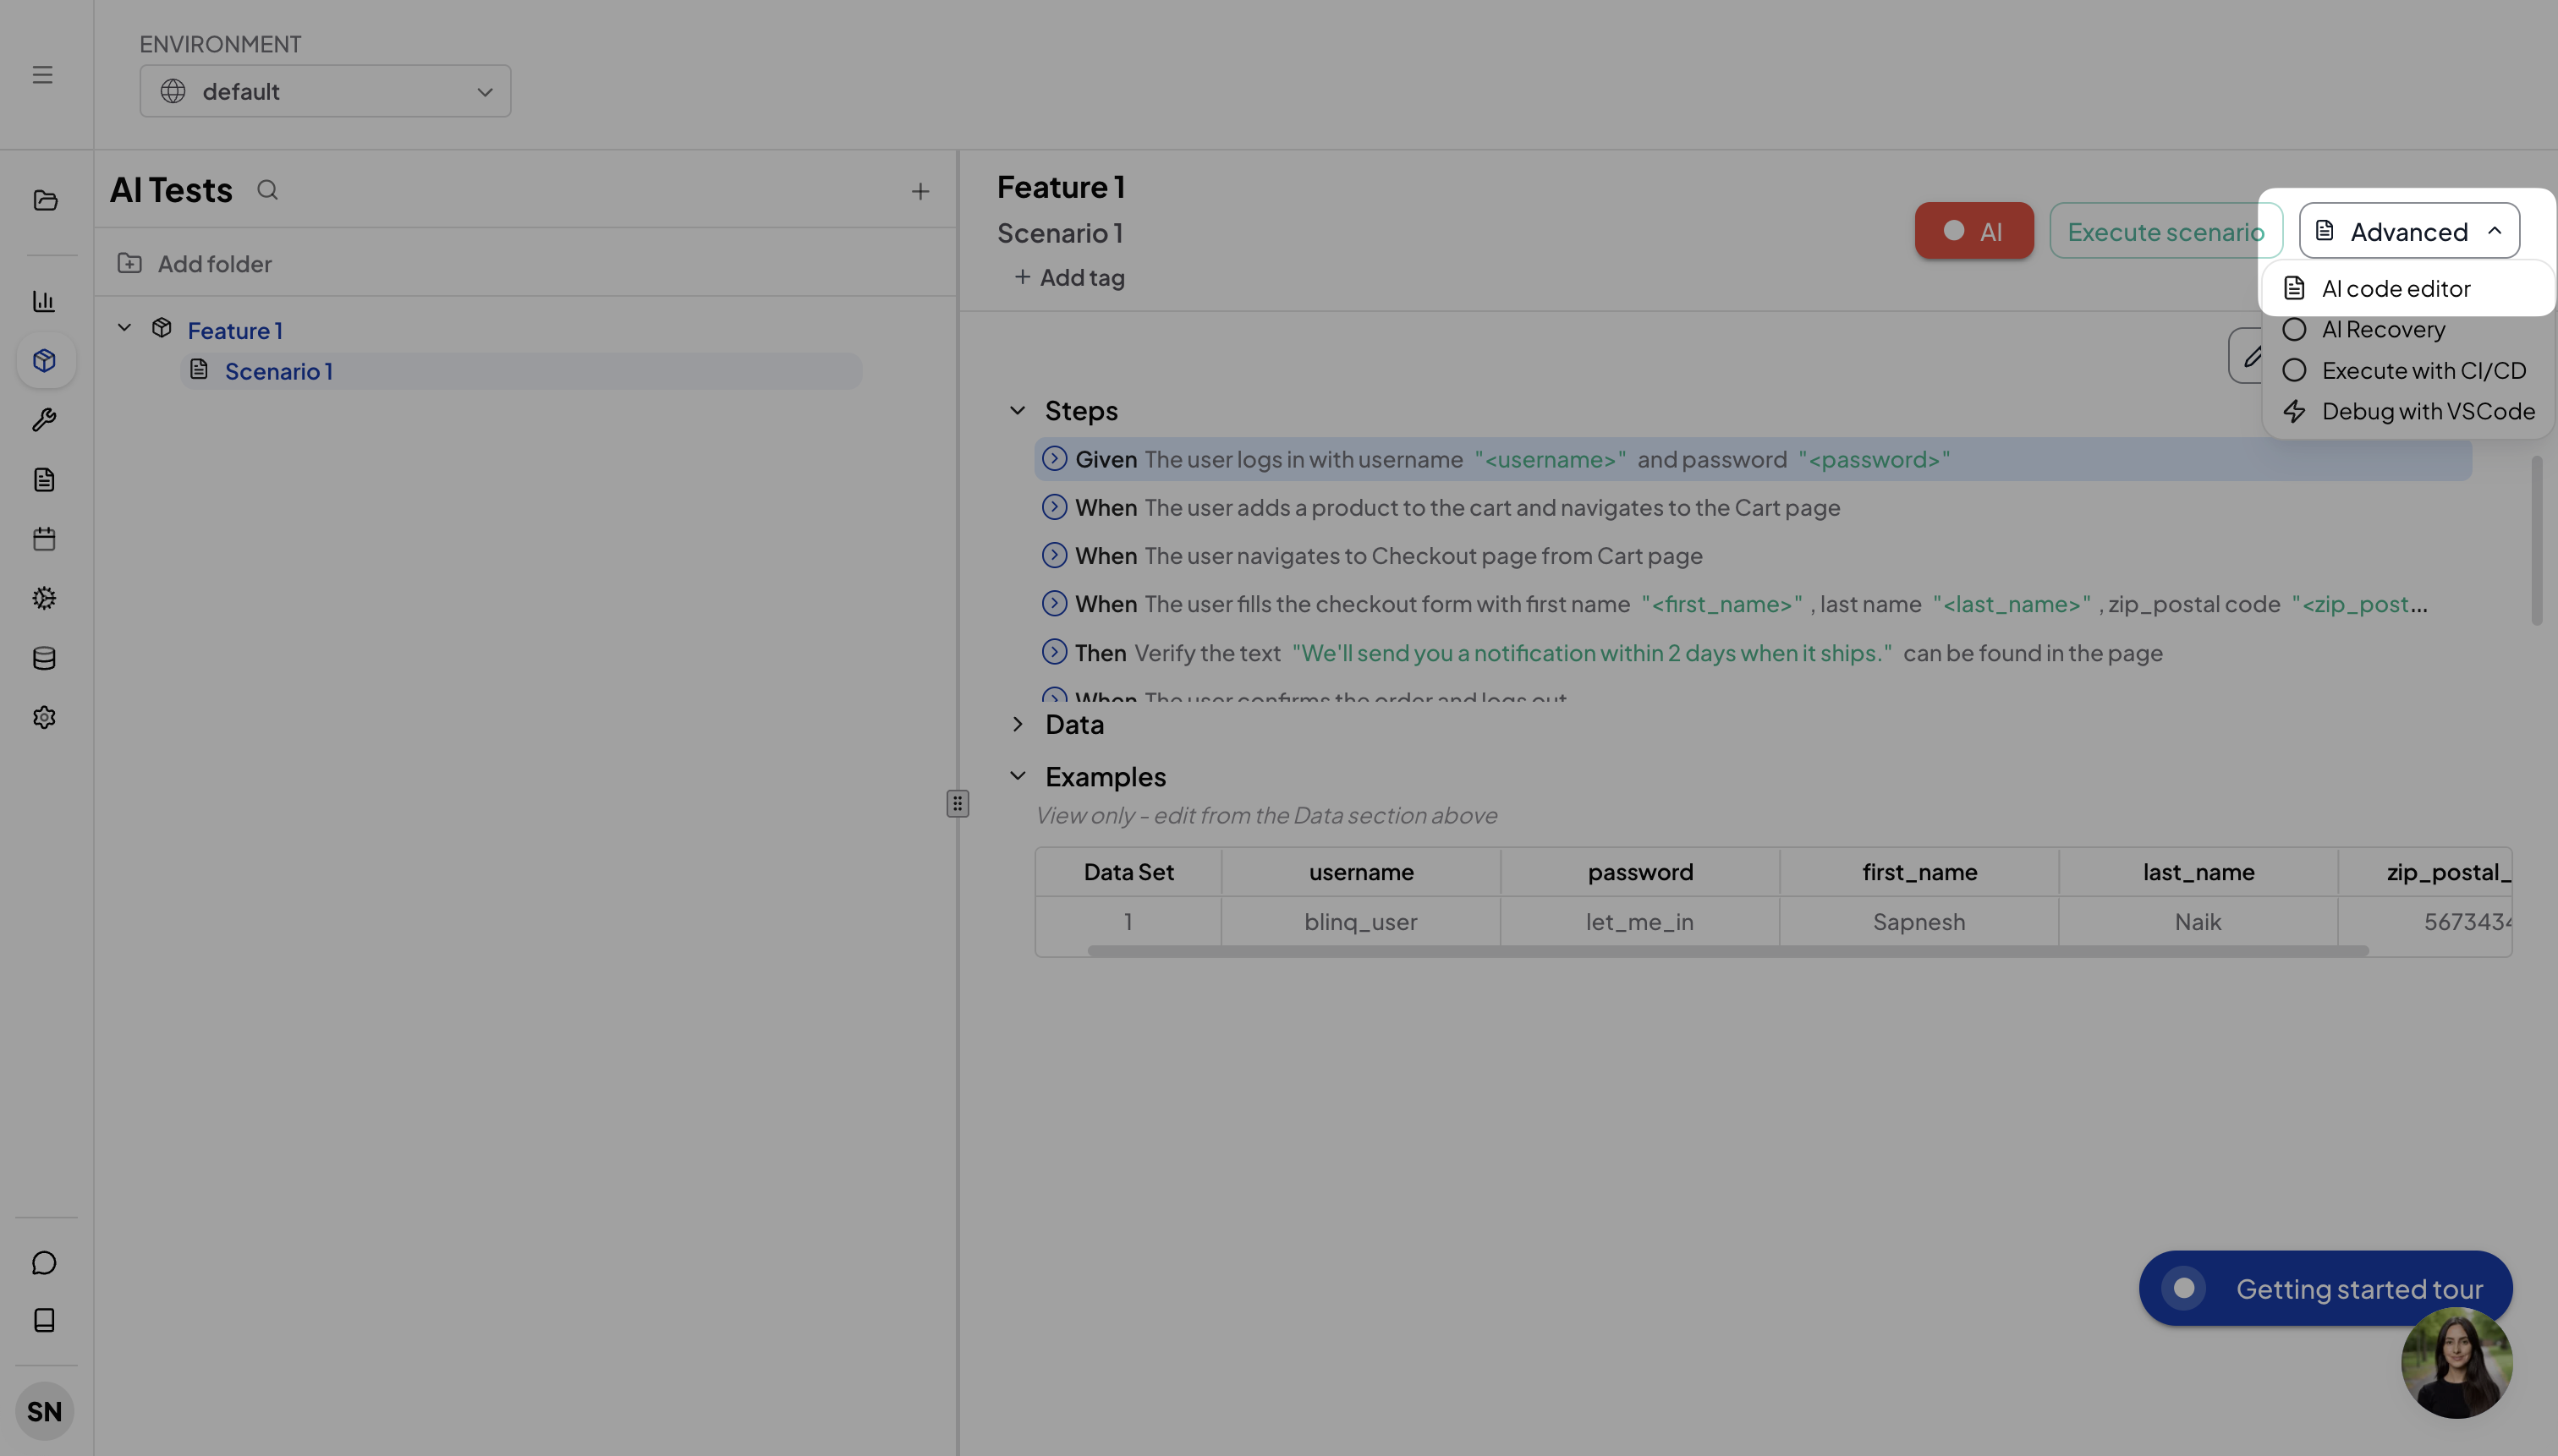Click the Add tag link
The height and width of the screenshot is (1456, 2558).
[1069, 278]
